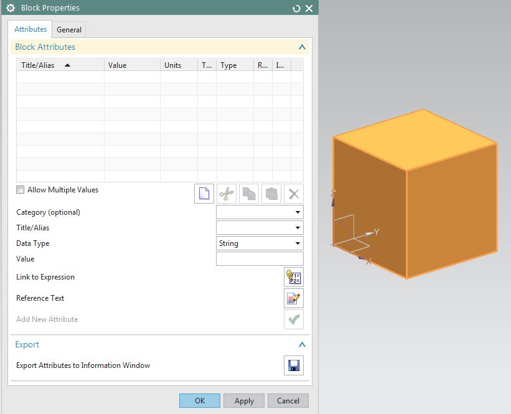Viewport: 511px width, 414px height.
Task: Click the truncated I... column header
Action: click(281, 65)
